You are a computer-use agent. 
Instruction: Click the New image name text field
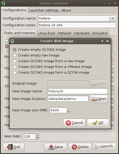(x=78, y=91)
